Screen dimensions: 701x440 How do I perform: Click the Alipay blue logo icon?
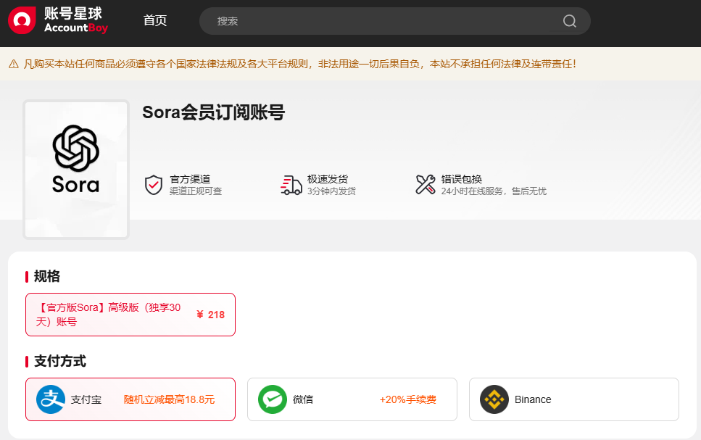51,399
